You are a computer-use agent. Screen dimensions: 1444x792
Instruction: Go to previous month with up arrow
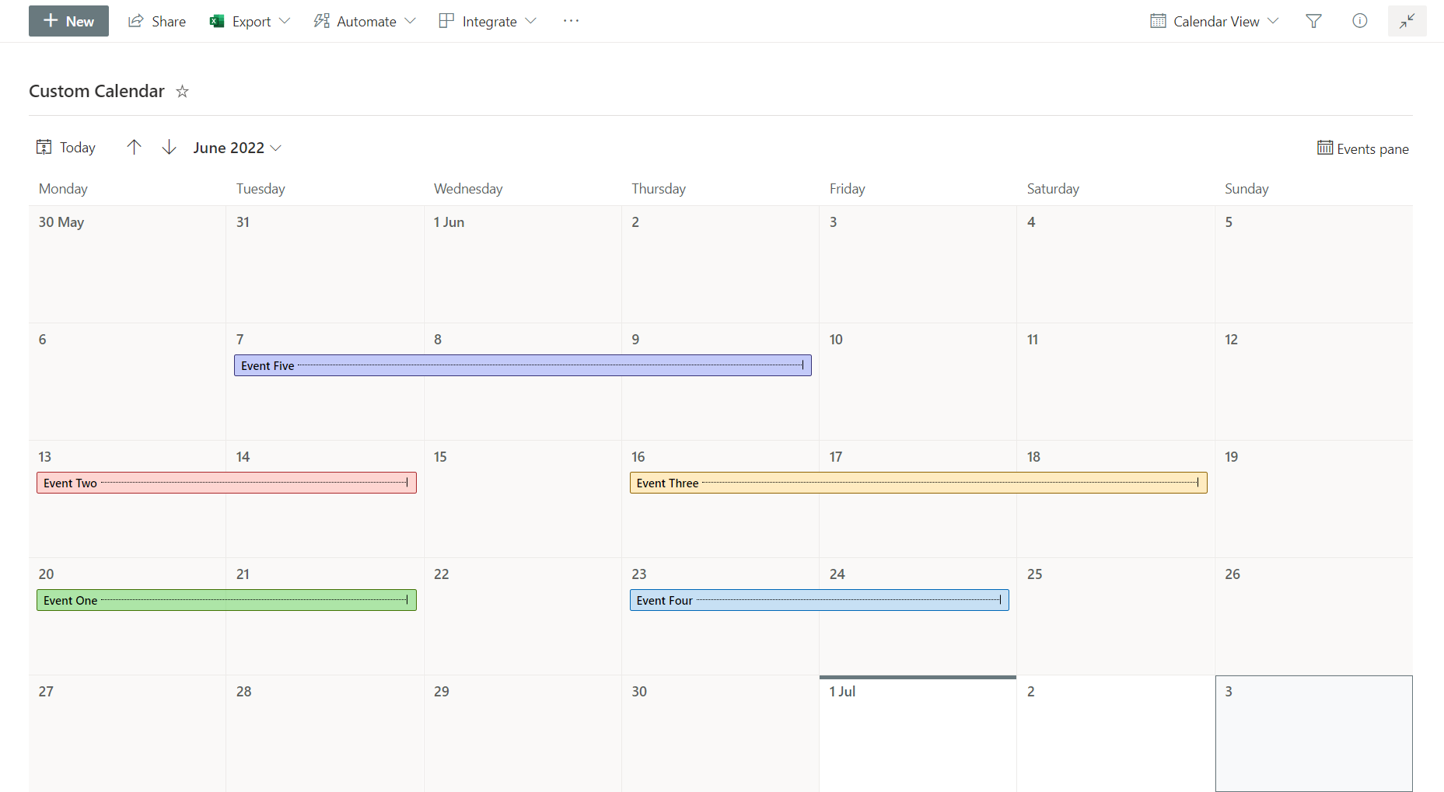[x=134, y=148]
